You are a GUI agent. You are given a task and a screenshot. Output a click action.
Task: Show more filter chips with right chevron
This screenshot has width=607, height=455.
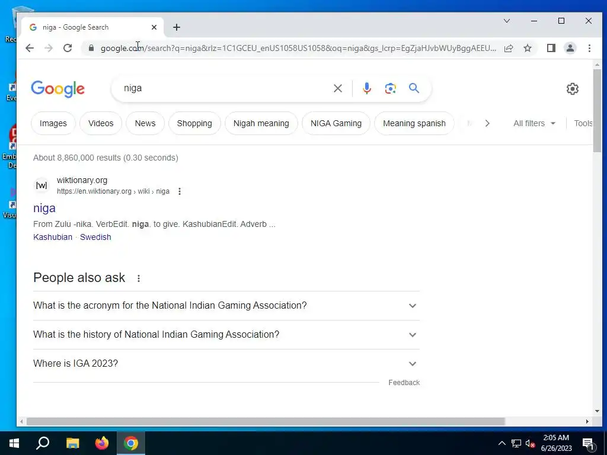(x=487, y=123)
